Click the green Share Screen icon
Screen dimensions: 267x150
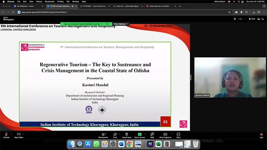click(140, 134)
